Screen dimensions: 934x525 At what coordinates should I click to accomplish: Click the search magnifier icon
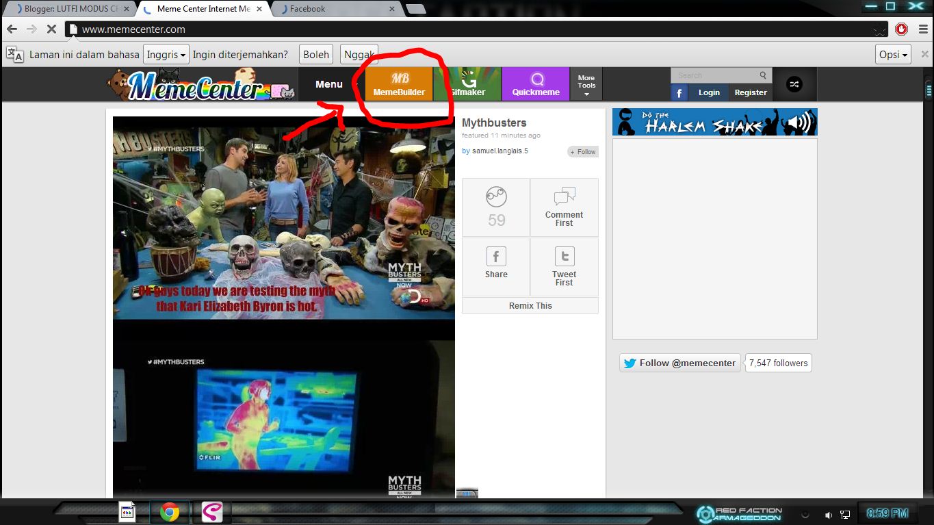point(763,75)
